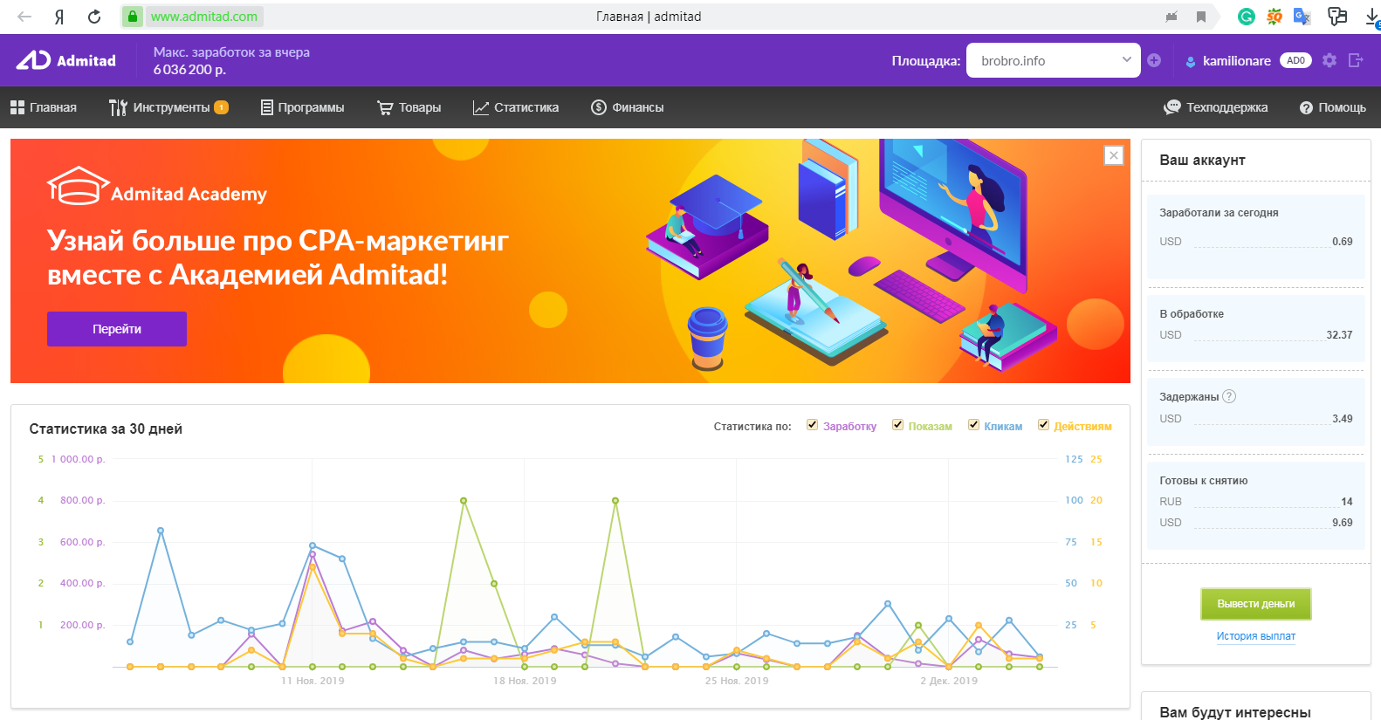Click the Admitad logo
Image resolution: width=1381 pixels, height=720 pixels.
click(66, 60)
